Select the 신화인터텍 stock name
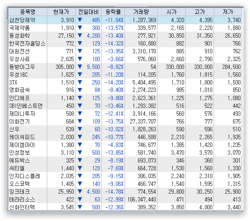 pos(22,207)
